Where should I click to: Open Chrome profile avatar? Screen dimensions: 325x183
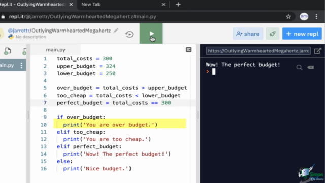304,17
